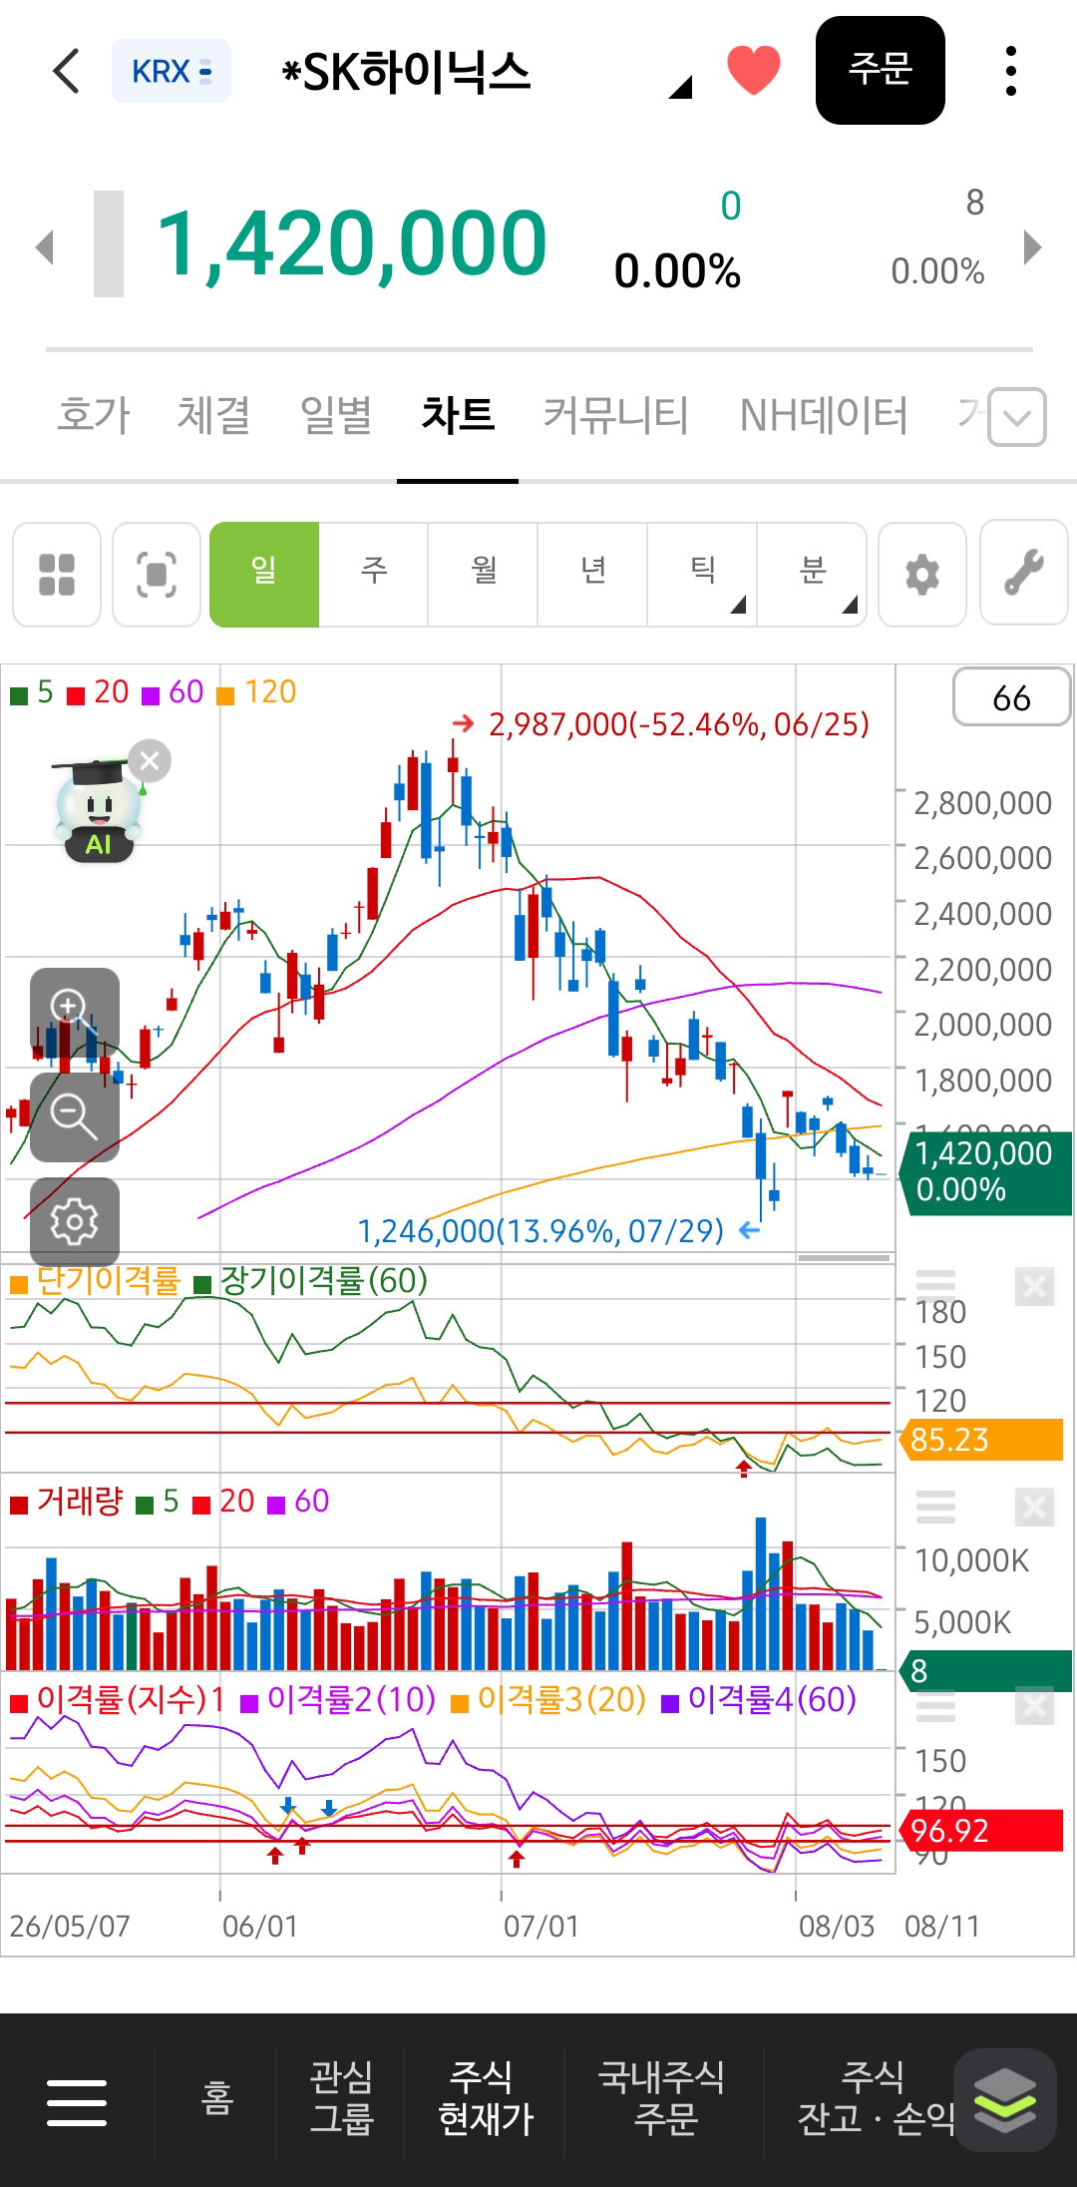
Task: Edit the candle count field showing 66
Action: point(1011,697)
